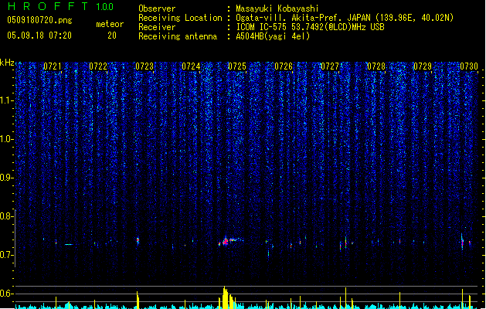Click the meteor echo near 0723

[x=138, y=240]
